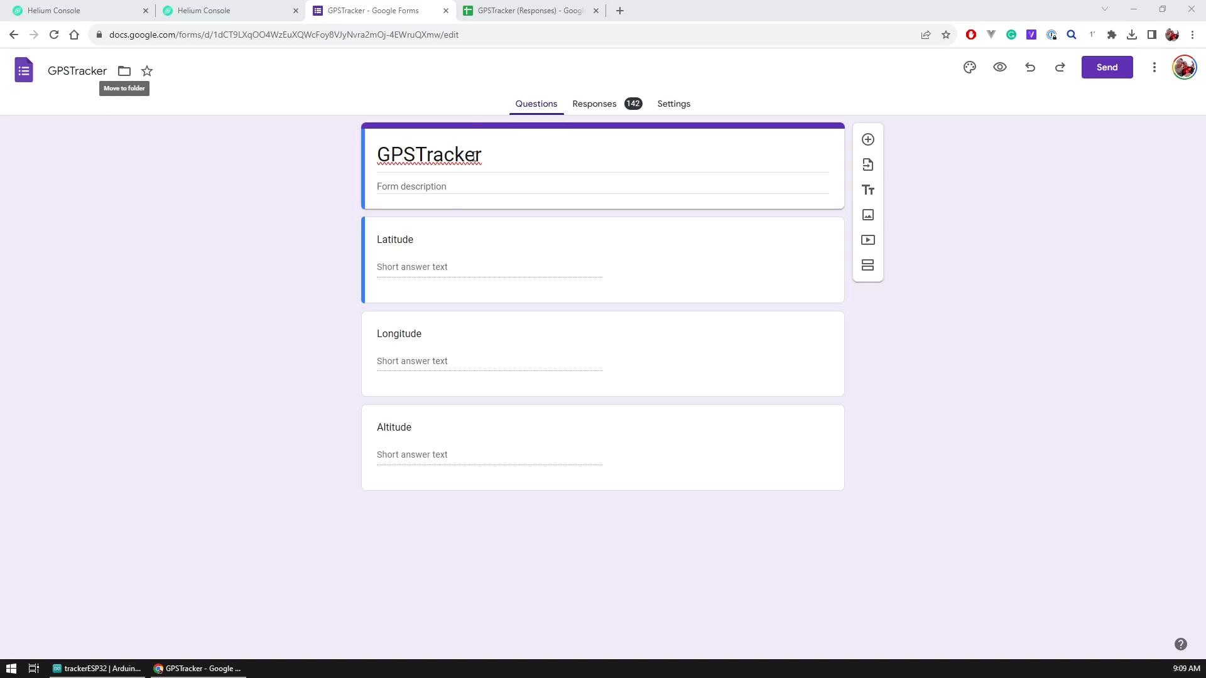
Task: Click the undo icon
Action: pos(1030,67)
